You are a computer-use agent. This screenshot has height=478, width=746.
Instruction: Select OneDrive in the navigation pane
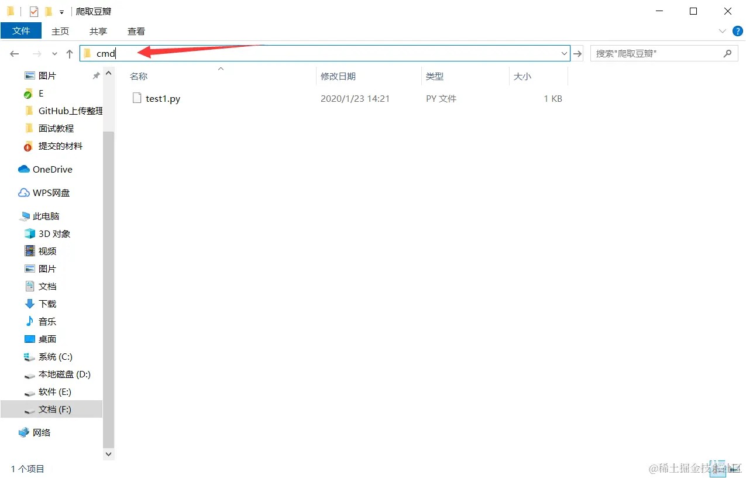[x=53, y=170]
